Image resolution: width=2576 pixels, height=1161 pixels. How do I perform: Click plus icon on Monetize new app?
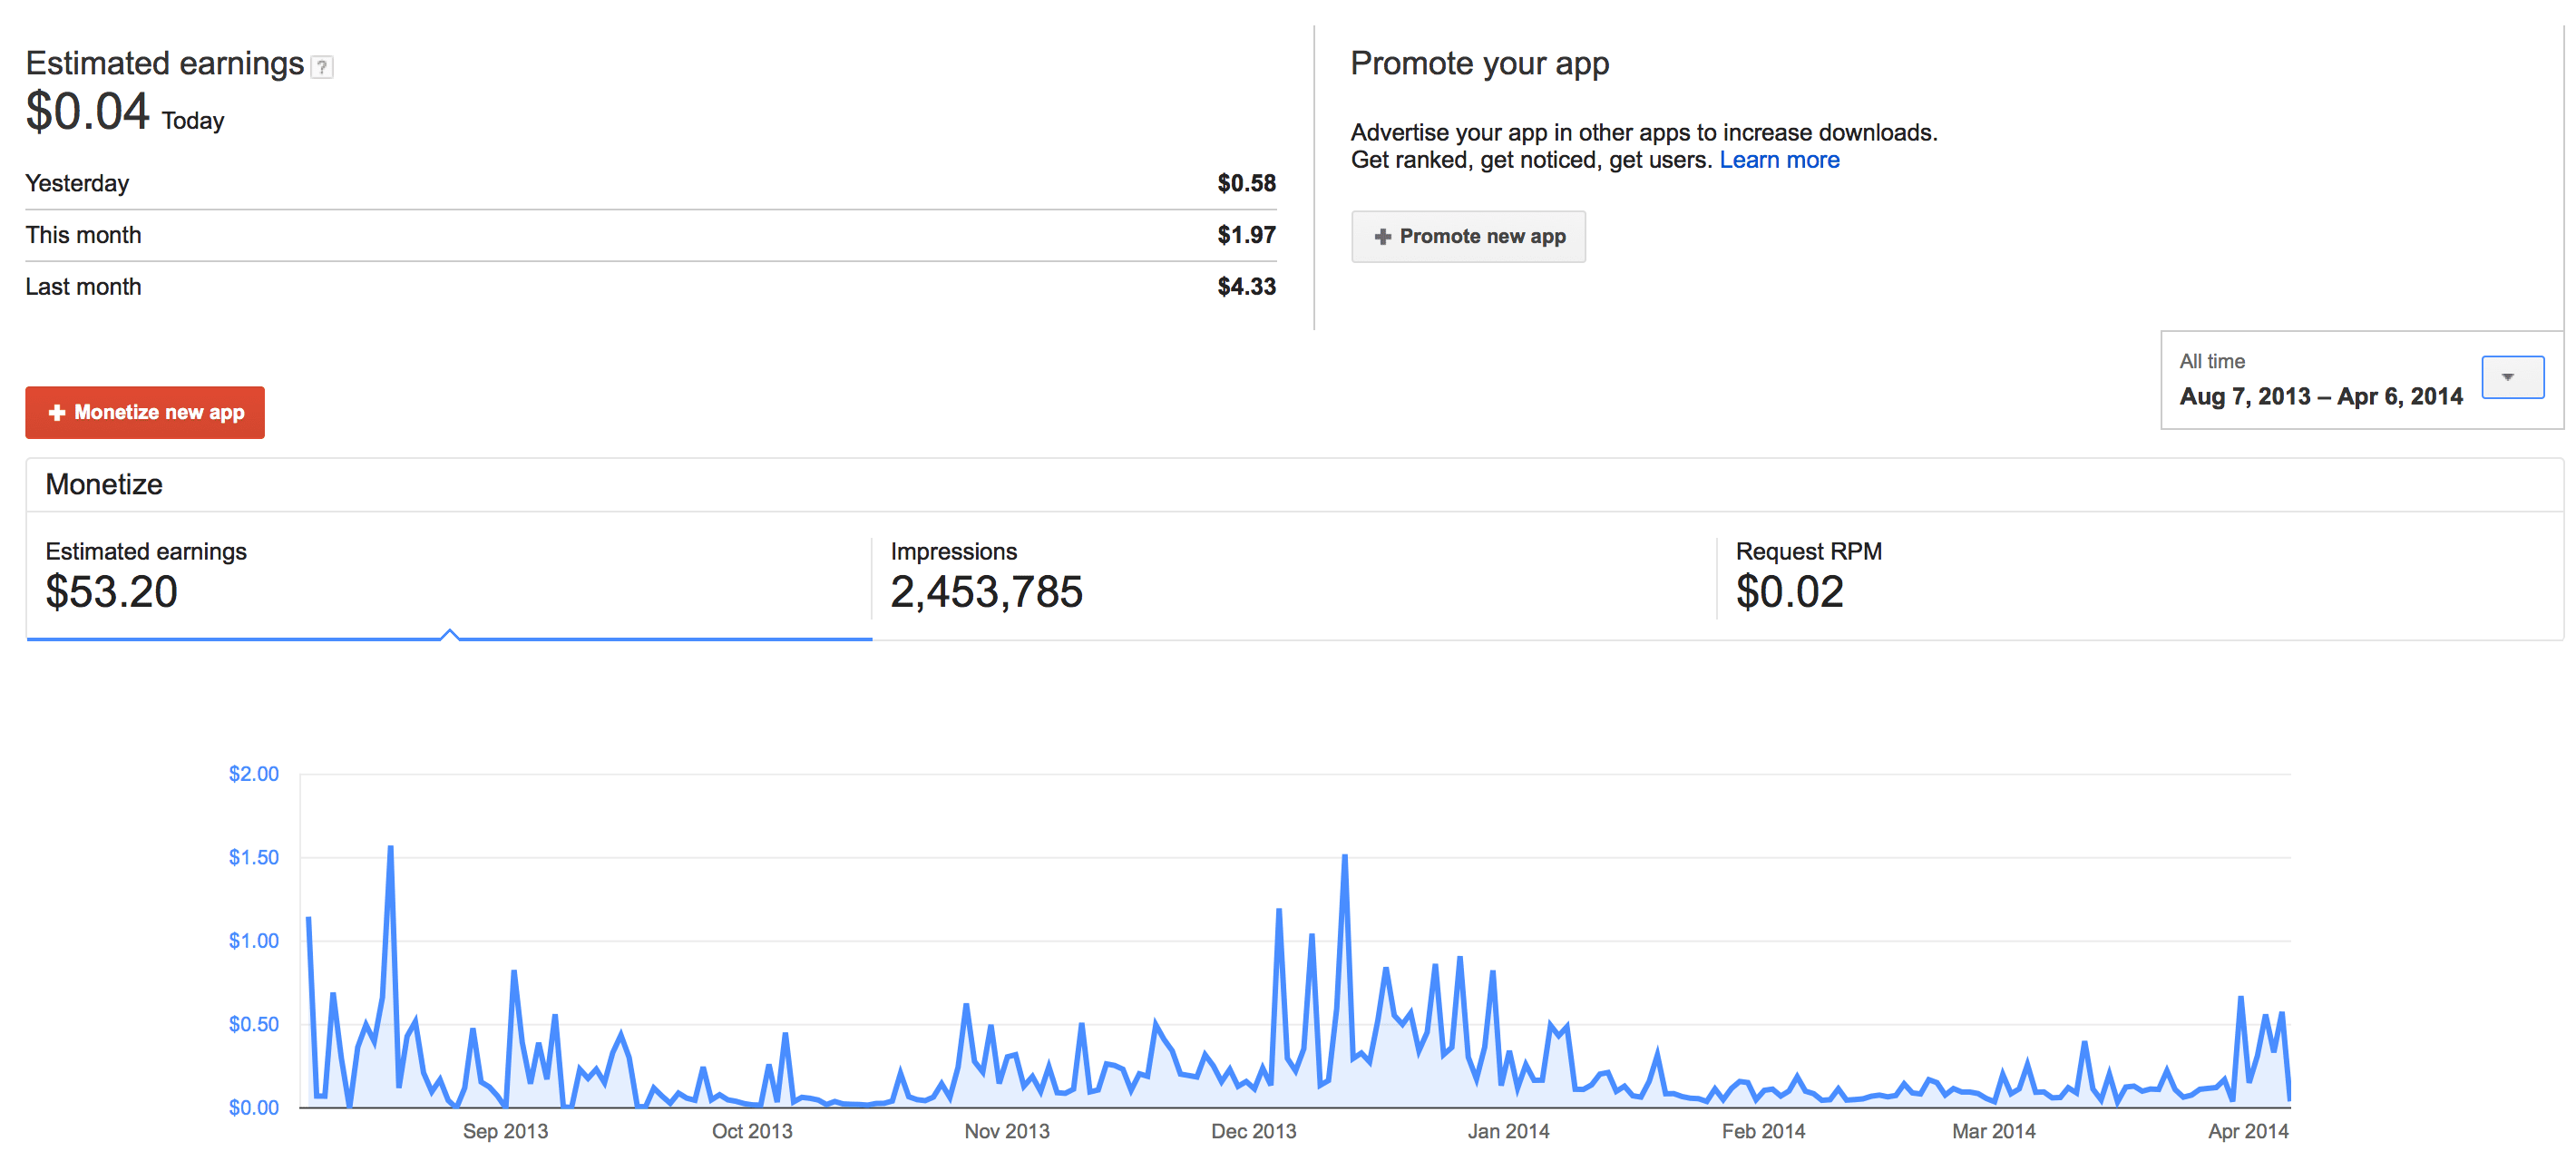57,412
